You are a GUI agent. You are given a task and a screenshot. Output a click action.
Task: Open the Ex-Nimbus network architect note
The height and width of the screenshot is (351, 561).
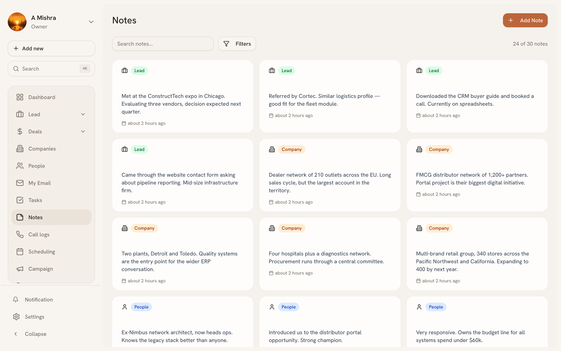tap(183, 322)
